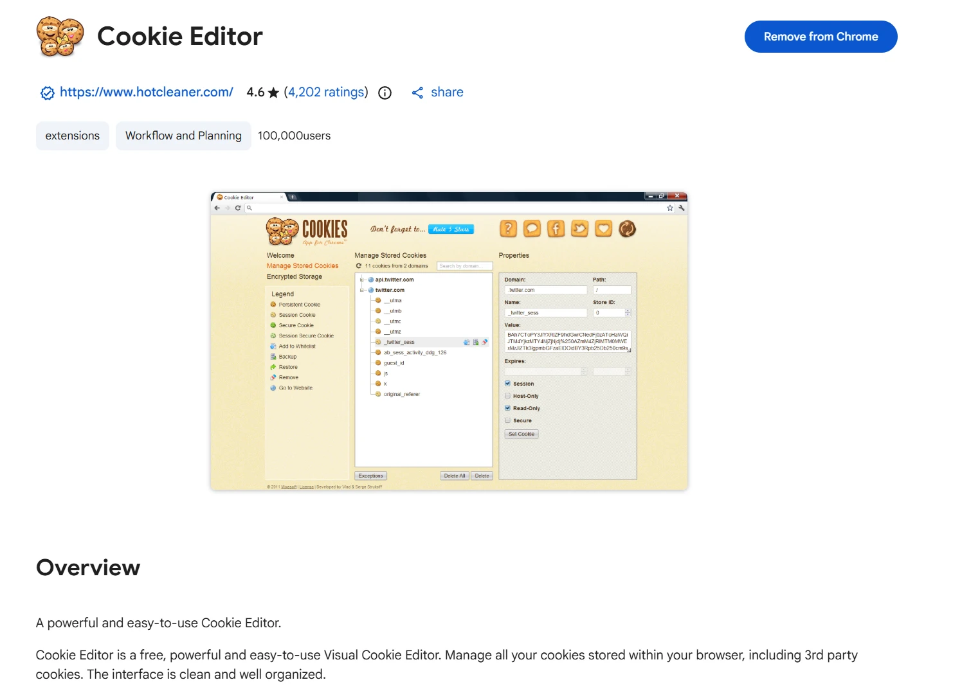Click the Store ID stepper arrows

tap(628, 312)
